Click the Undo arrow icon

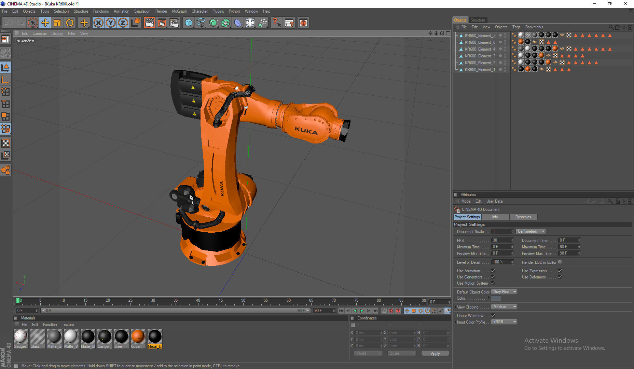click(8, 23)
